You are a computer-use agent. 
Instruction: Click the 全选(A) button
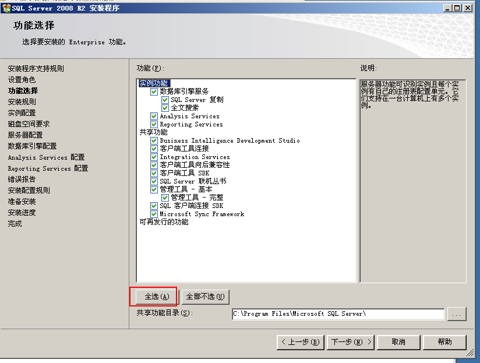(x=157, y=297)
